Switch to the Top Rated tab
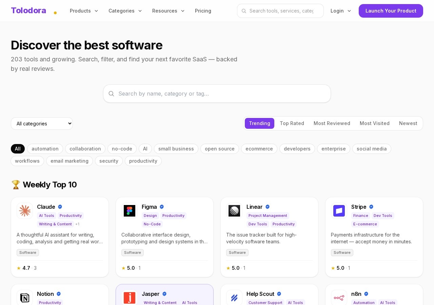The width and height of the screenshot is (434, 305). click(292, 123)
